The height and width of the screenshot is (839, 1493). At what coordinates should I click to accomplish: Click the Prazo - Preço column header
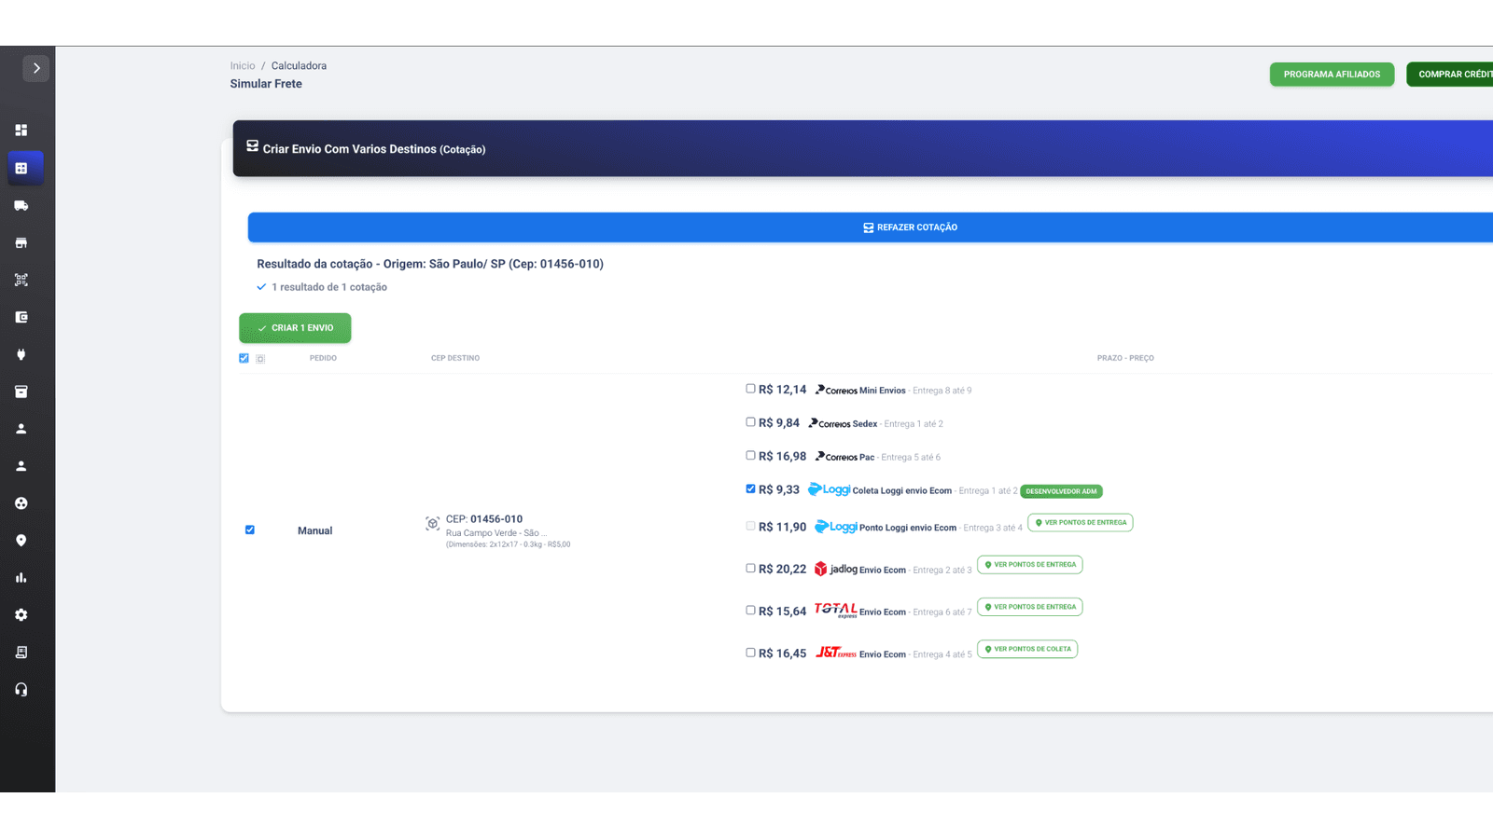(1125, 358)
